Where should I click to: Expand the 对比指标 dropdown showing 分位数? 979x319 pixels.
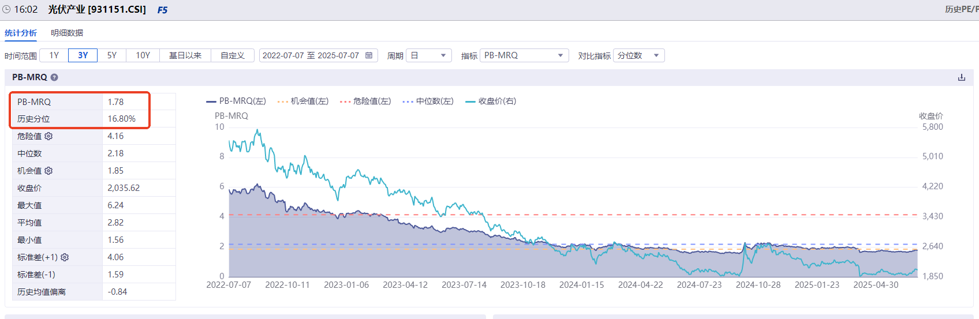(639, 55)
